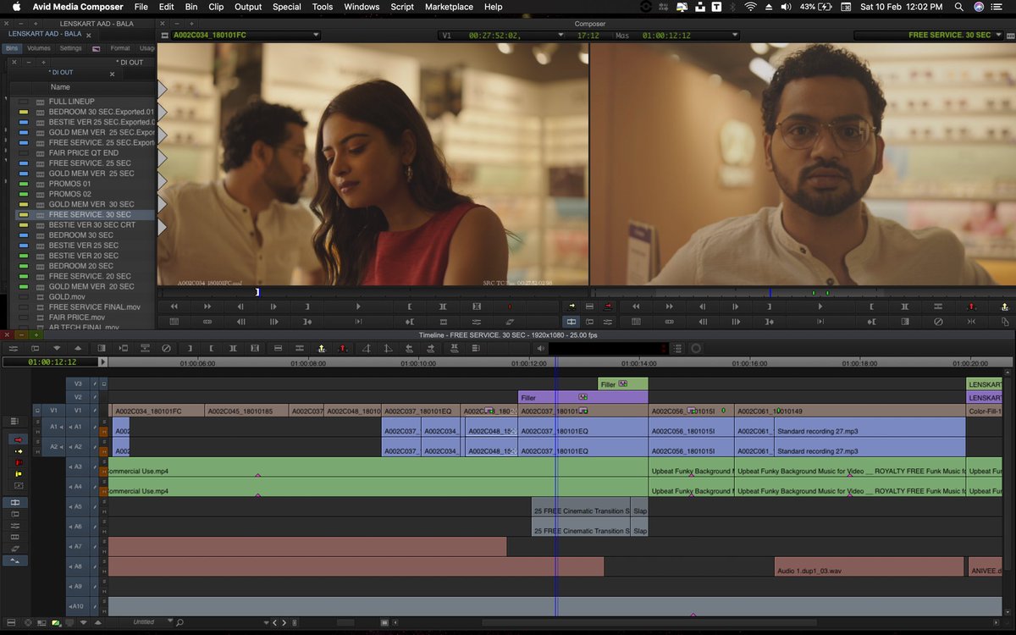The image size is (1016, 635).
Task: Mute audio track A3 with its M button
Action: (x=103, y=471)
